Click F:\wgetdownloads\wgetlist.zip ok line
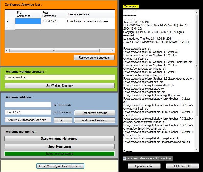The image size is (203, 172). [144, 92]
